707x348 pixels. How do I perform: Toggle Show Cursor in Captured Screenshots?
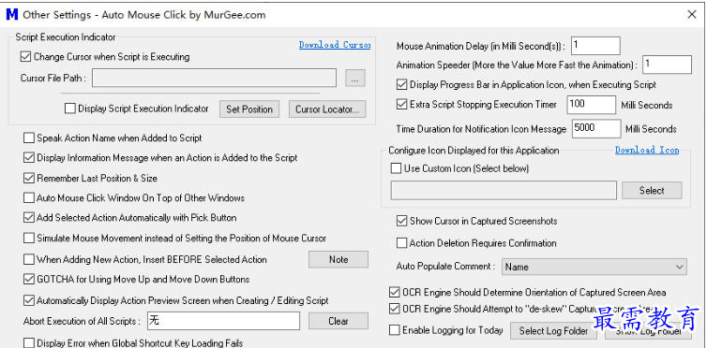(401, 221)
